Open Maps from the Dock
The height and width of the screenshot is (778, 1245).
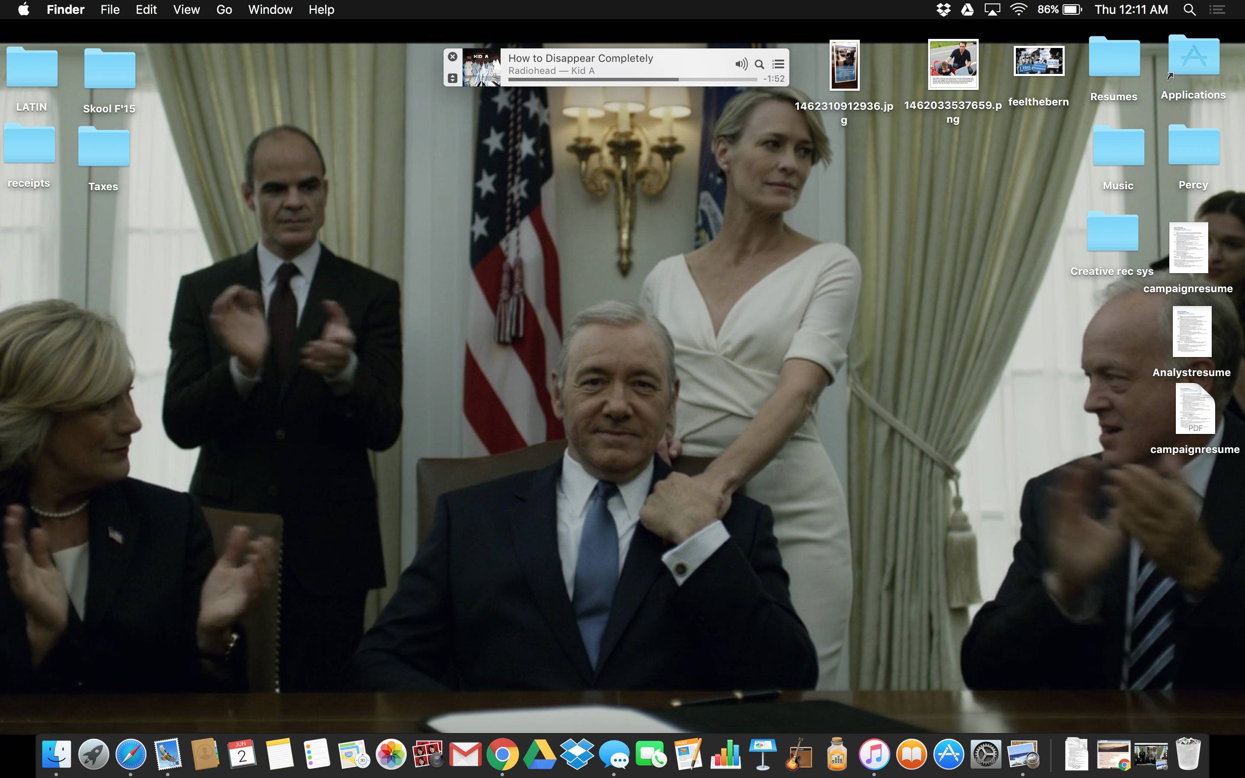pyautogui.click(x=354, y=754)
